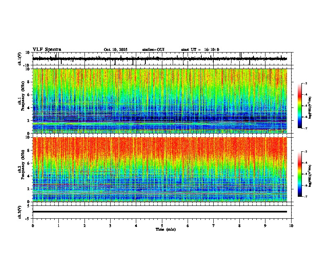Click time axis tick label "10" at the axis end

pos(291,226)
